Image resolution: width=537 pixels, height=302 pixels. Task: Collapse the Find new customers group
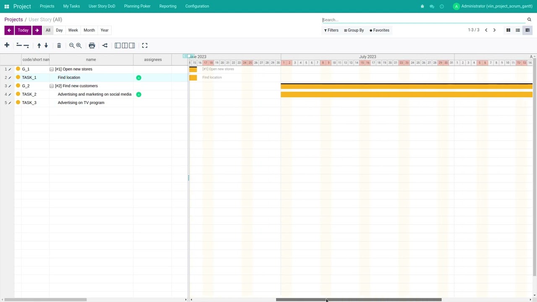pos(52,86)
